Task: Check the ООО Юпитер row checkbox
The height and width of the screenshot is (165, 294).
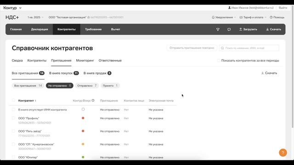Action: click(x=13, y=157)
